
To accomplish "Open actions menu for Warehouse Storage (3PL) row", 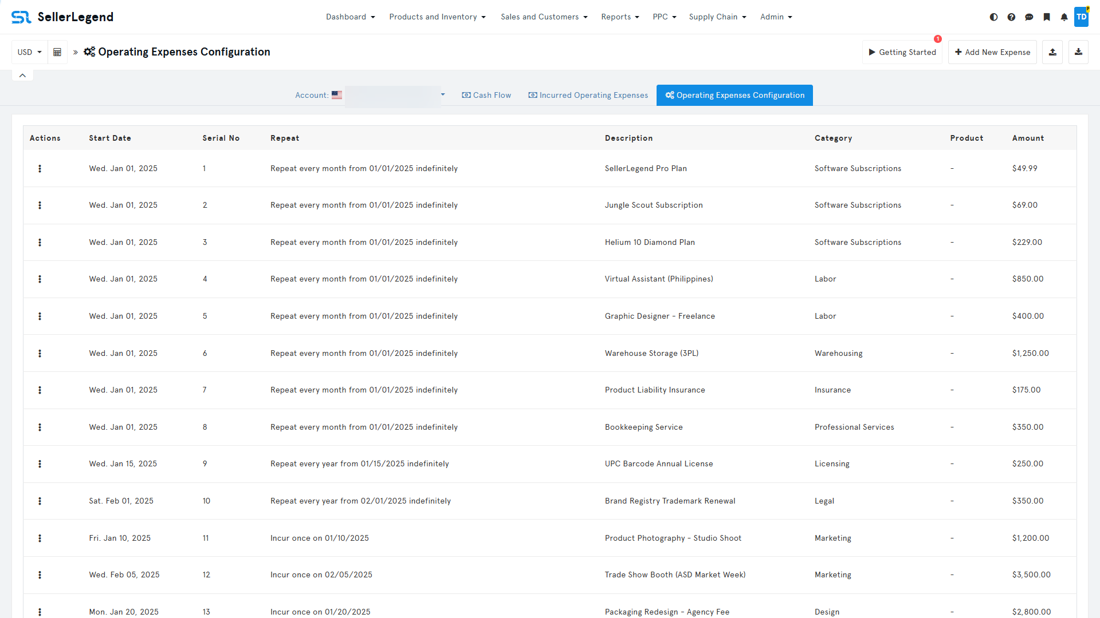I will coord(40,354).
